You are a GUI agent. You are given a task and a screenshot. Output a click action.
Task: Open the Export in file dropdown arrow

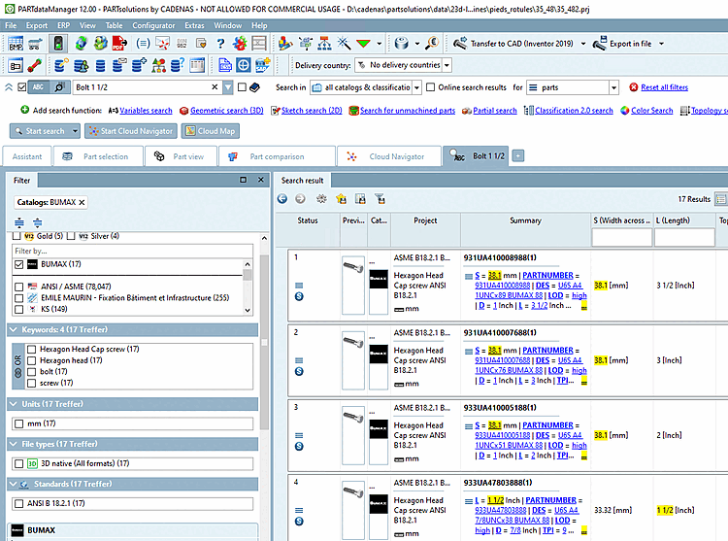click(661, 44)
